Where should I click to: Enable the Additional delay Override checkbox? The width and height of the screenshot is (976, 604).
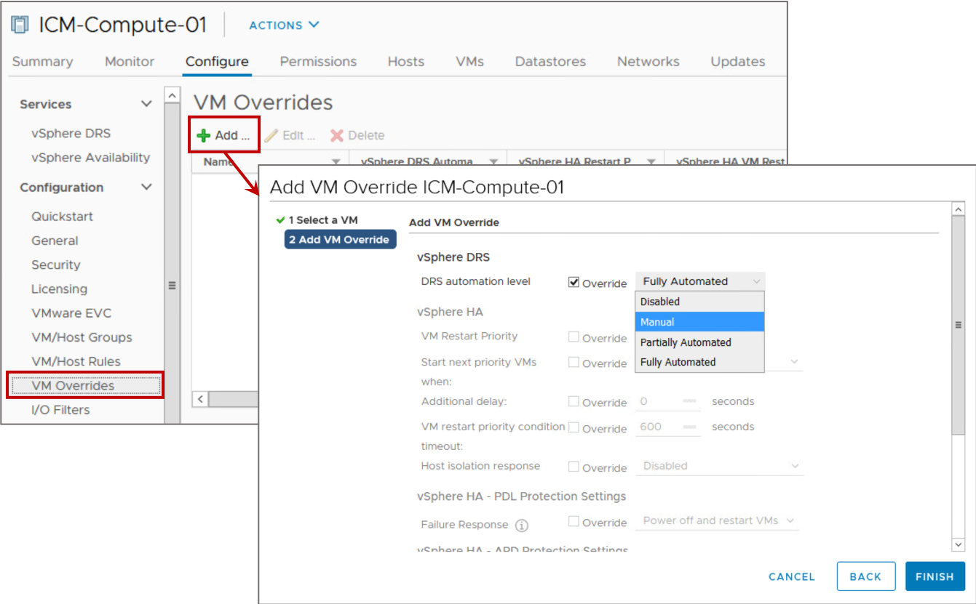(574, 401)
